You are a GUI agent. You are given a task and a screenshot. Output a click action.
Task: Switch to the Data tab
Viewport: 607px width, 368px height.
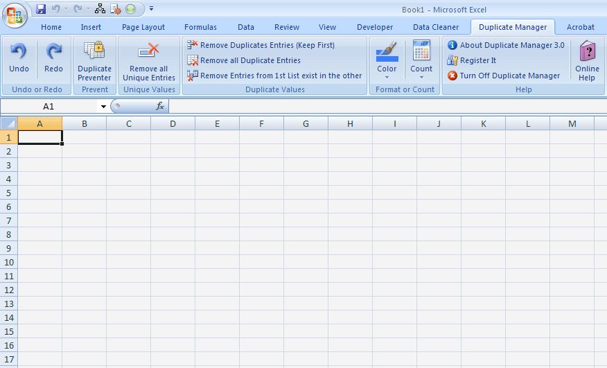(246, 27)
